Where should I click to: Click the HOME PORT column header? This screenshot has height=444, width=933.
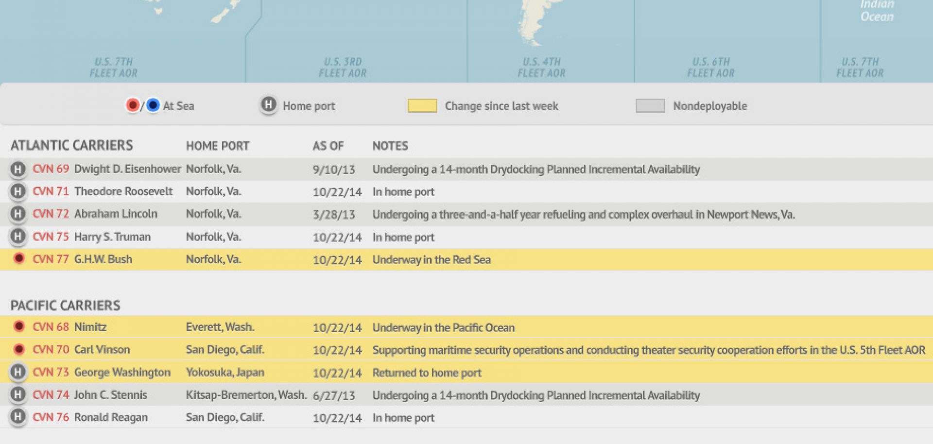[x=218, y=146]
